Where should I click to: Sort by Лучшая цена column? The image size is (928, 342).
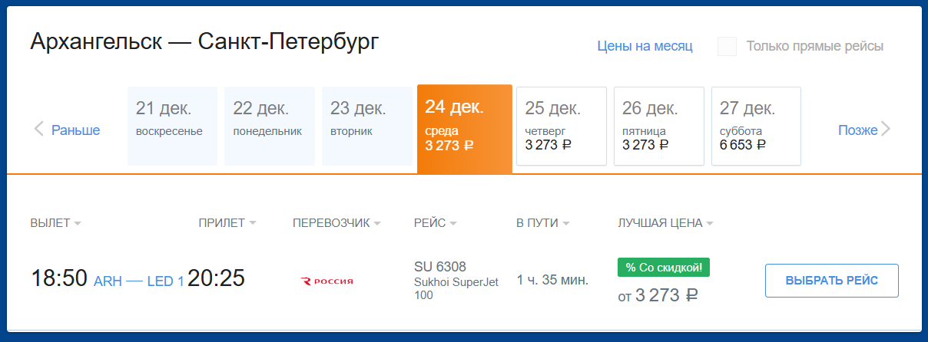click(665, 223)
